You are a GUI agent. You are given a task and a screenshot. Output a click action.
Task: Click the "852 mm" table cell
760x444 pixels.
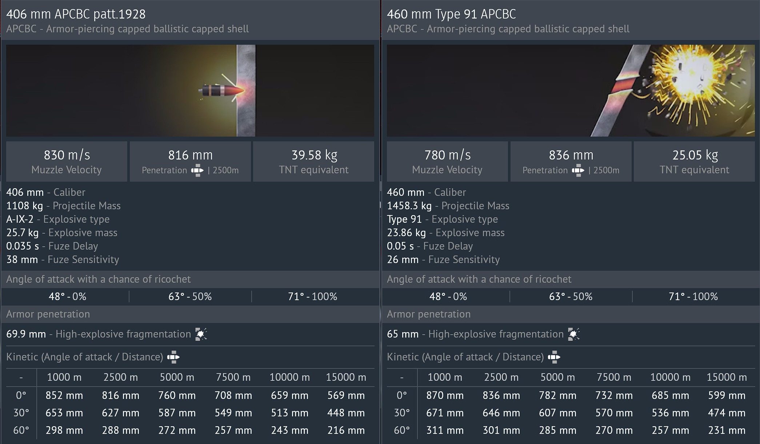pos(64,395)
